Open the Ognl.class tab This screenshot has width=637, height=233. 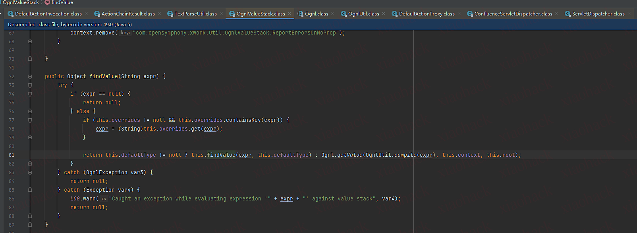(x=317, y=13)
